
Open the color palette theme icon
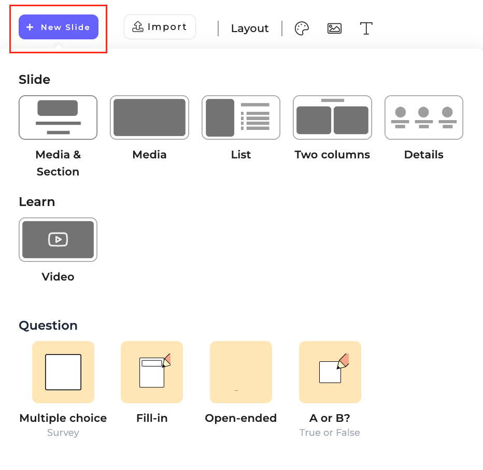tap(302, 28)
